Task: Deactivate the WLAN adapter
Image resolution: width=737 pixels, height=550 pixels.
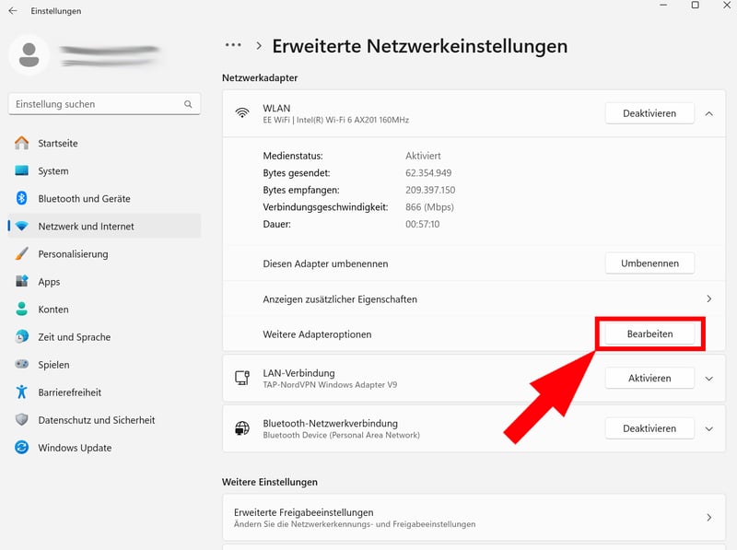Action: (649, 113)
